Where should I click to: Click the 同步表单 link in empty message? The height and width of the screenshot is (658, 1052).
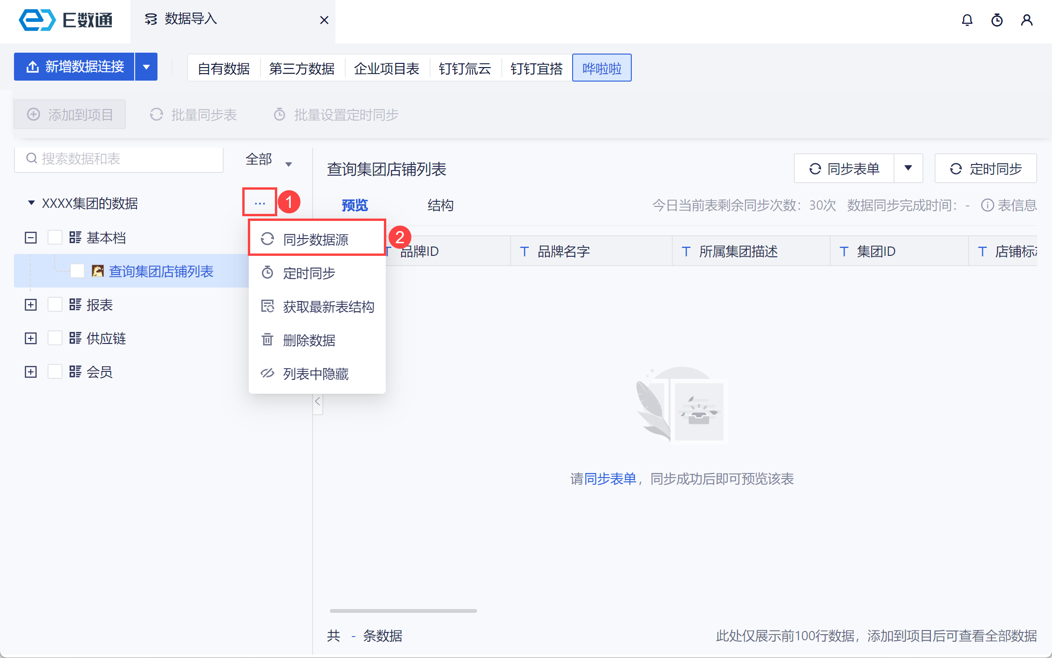610,479
